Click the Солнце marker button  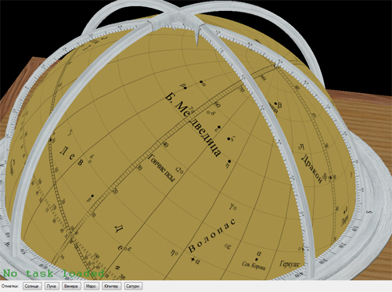[32, 287]
